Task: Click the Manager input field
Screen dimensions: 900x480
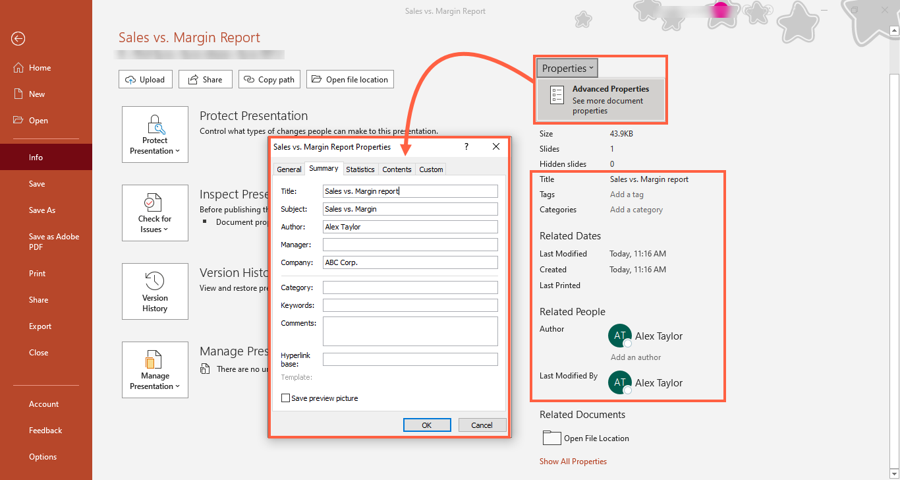Action: tap(410, 245)
